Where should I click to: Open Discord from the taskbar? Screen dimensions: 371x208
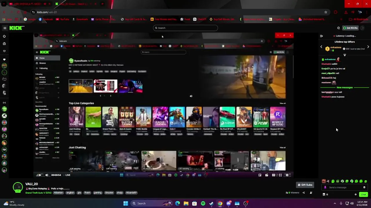(229, 203)
